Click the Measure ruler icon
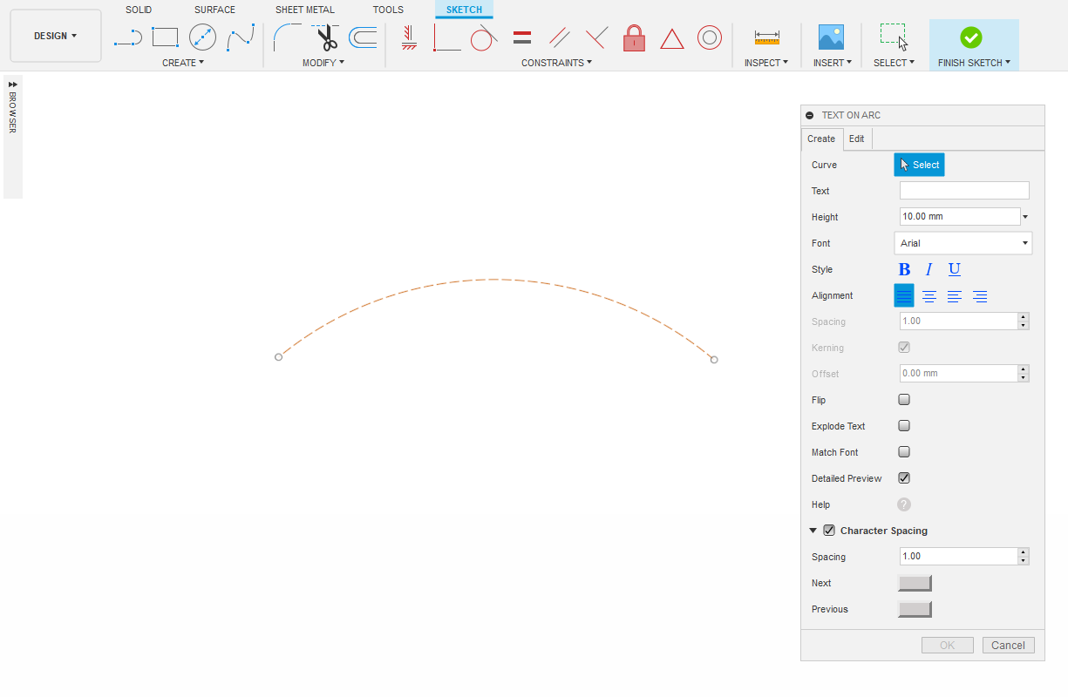The height and width of the screenshot is (697, 1068). (x=766, y=37)
